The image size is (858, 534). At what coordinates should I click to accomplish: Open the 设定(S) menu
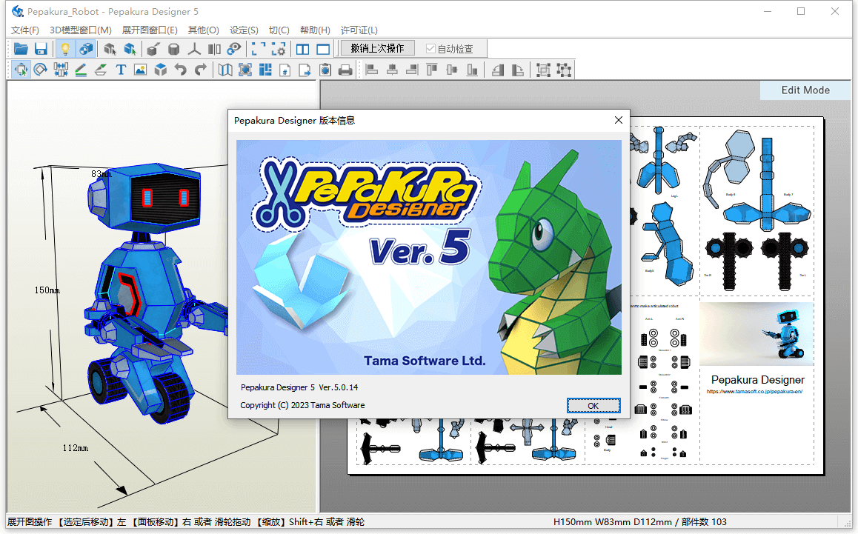pos(244,30)
